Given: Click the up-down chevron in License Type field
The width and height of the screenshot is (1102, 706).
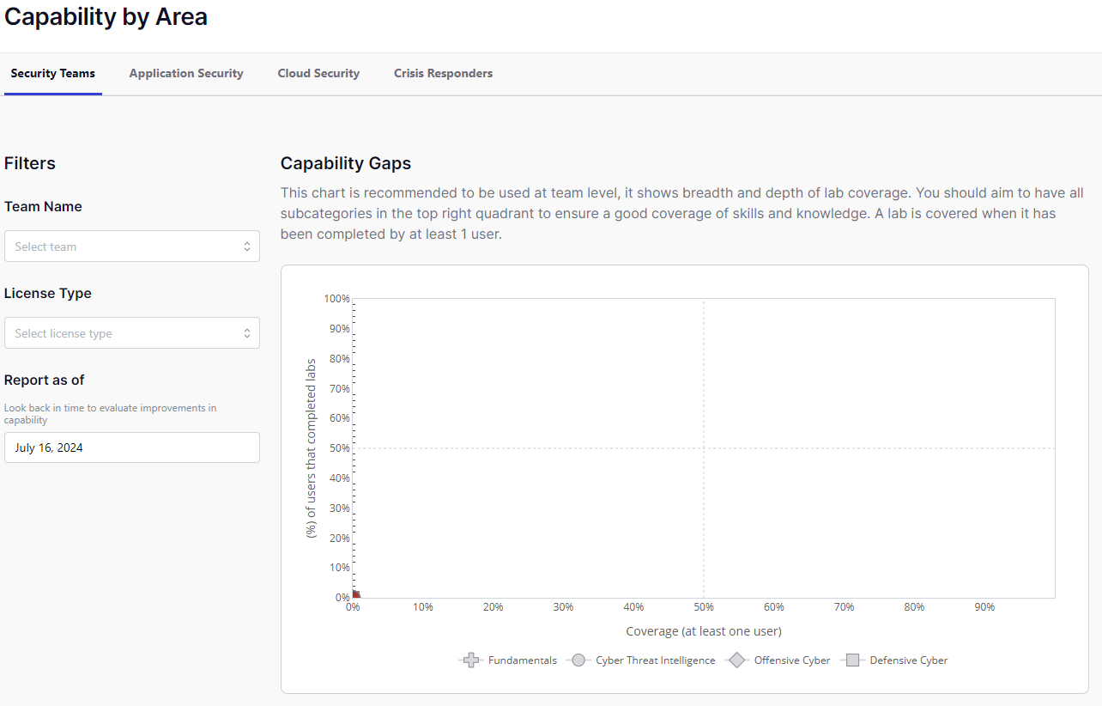Looking at the screenshot, I should (x=246, y=333).
